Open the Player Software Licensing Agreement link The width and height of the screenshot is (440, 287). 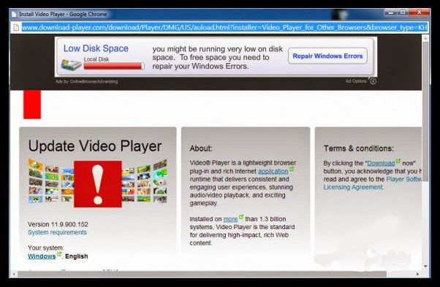point(373,183)
